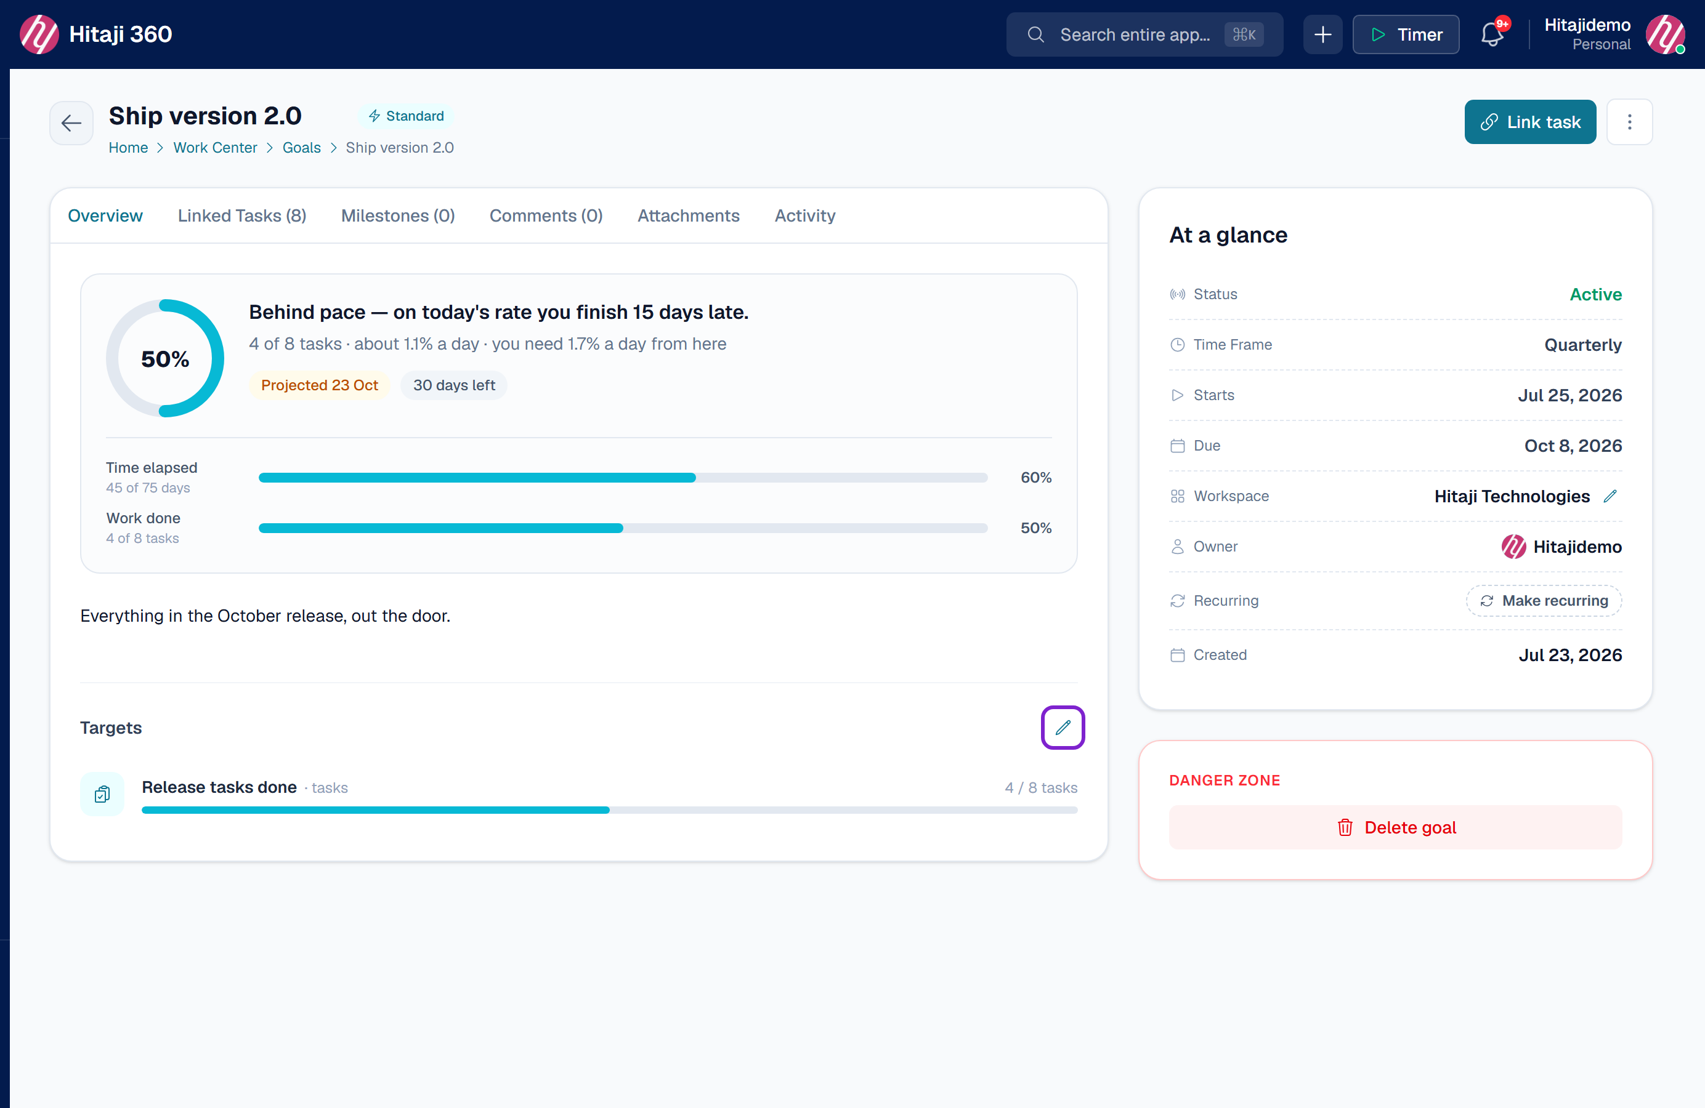Click the Oct 8, 2026 due date

(1573, 446)
